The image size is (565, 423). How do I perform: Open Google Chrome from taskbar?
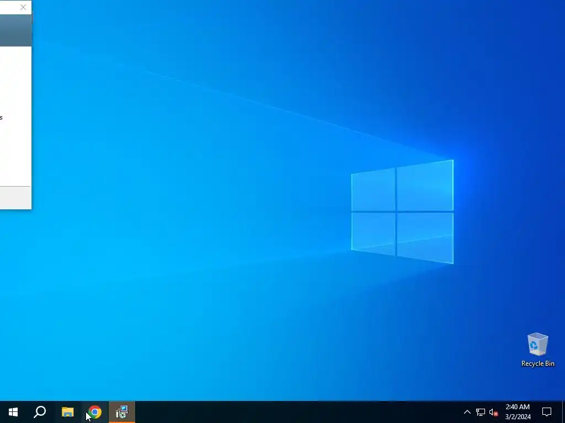[95, 412]
